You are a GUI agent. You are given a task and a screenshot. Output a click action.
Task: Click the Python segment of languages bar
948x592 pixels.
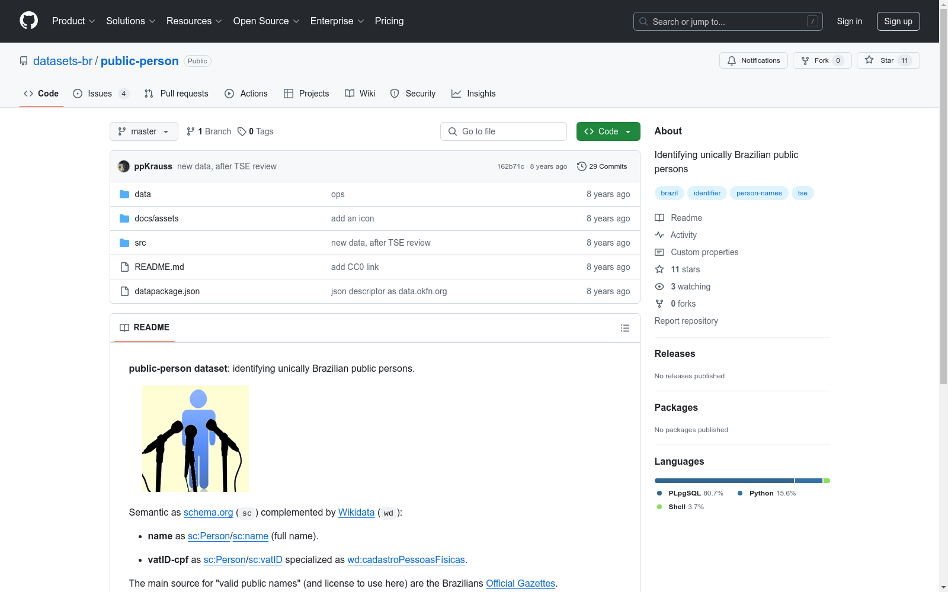point(809,481)
